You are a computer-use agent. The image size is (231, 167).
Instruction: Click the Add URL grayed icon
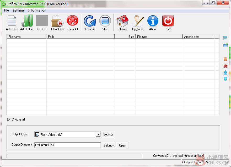(42, 20)
